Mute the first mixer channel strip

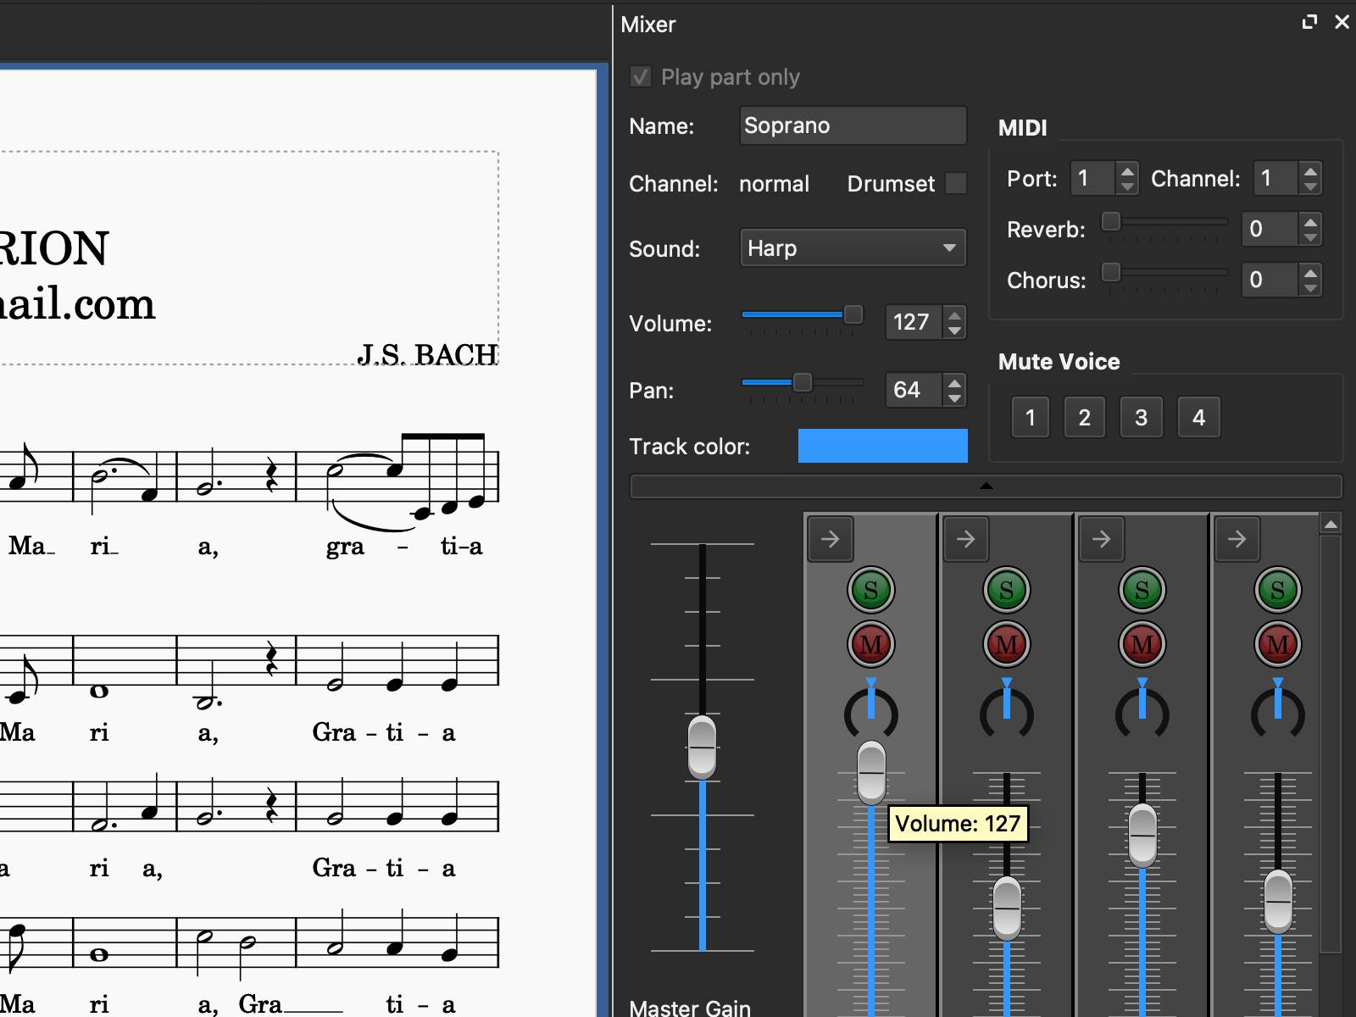(x=870, y=644)
